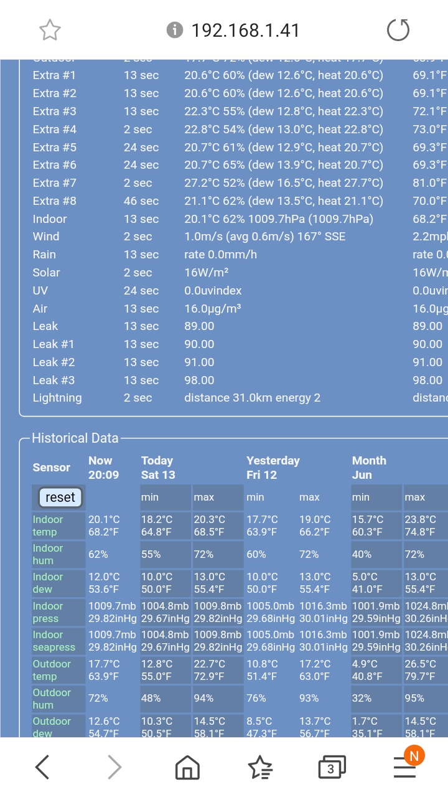Select the Outdoor hum sensor link
448x797 pixels.
click(x=52, y=699)
